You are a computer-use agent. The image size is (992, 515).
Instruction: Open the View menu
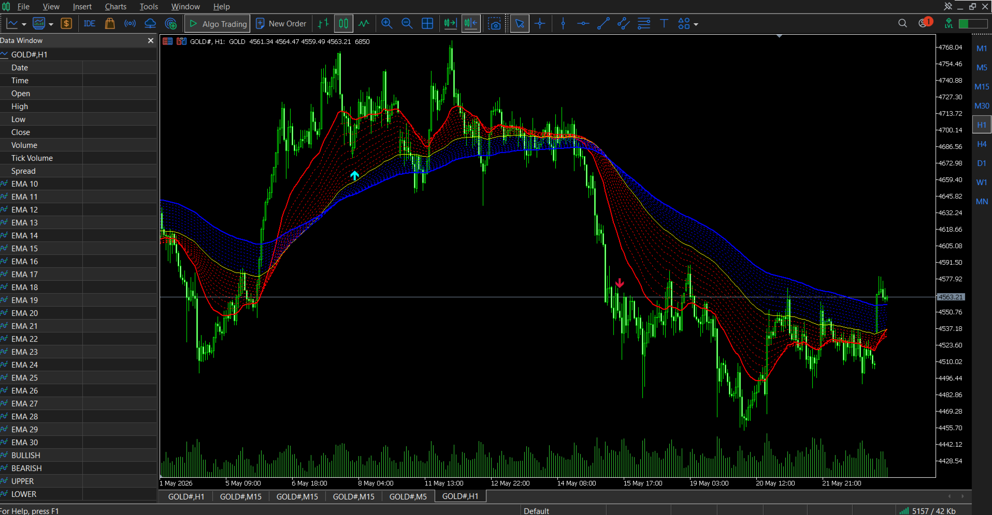51,7
